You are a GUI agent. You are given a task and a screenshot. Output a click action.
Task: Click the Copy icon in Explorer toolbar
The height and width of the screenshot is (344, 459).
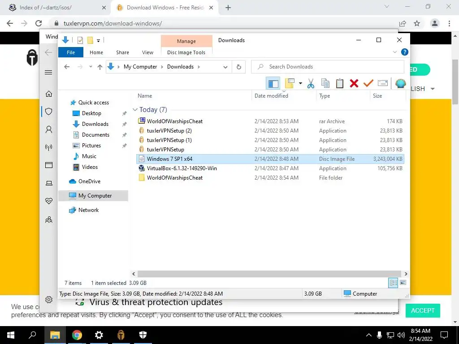(325, 83)
